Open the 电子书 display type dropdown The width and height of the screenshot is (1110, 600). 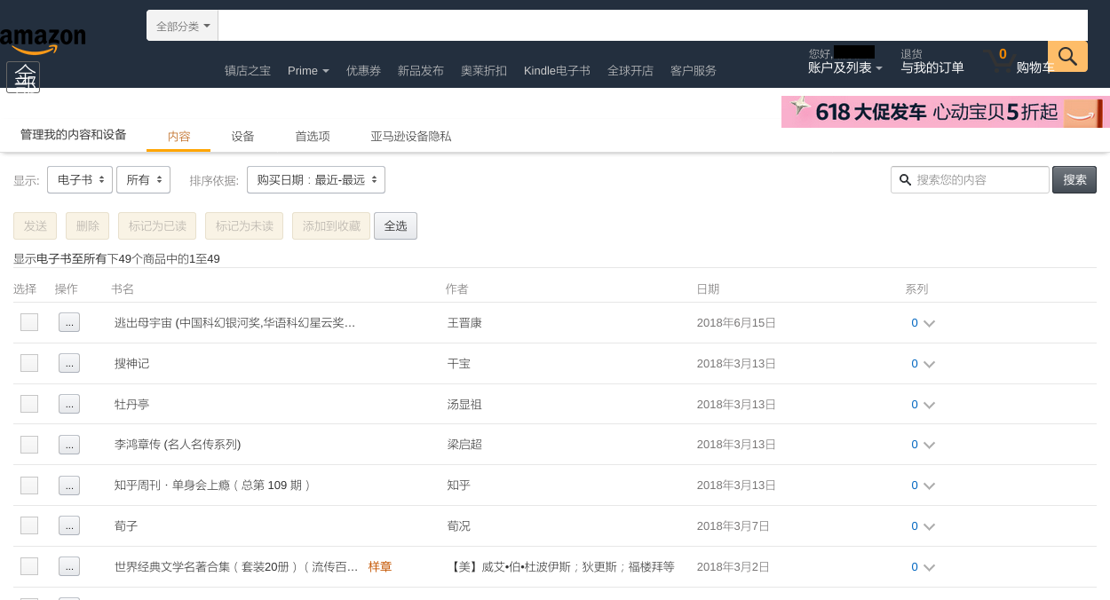pos(80,179)
